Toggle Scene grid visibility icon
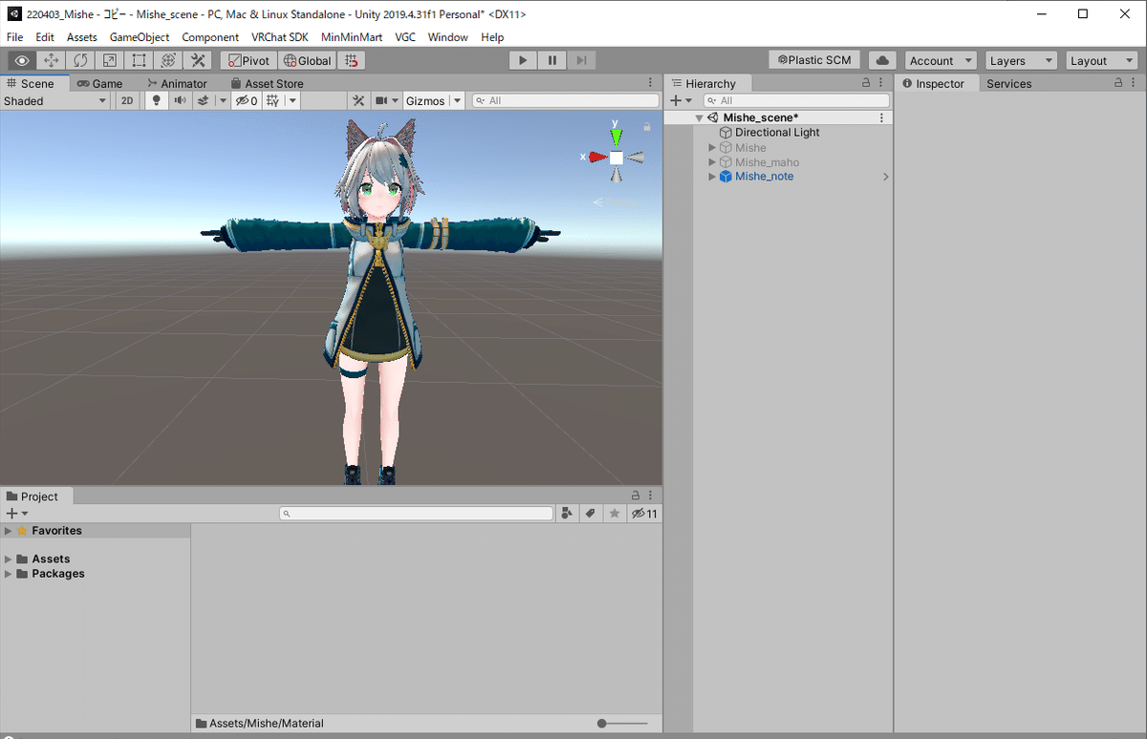Image resolution: width=1147 pixels, height=739 pixels. (272, 100)
